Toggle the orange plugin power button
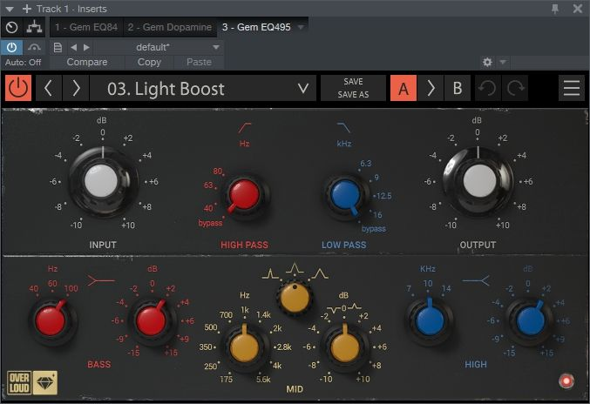The width and height of the screenshot is (590, 404). coord(18,88)
